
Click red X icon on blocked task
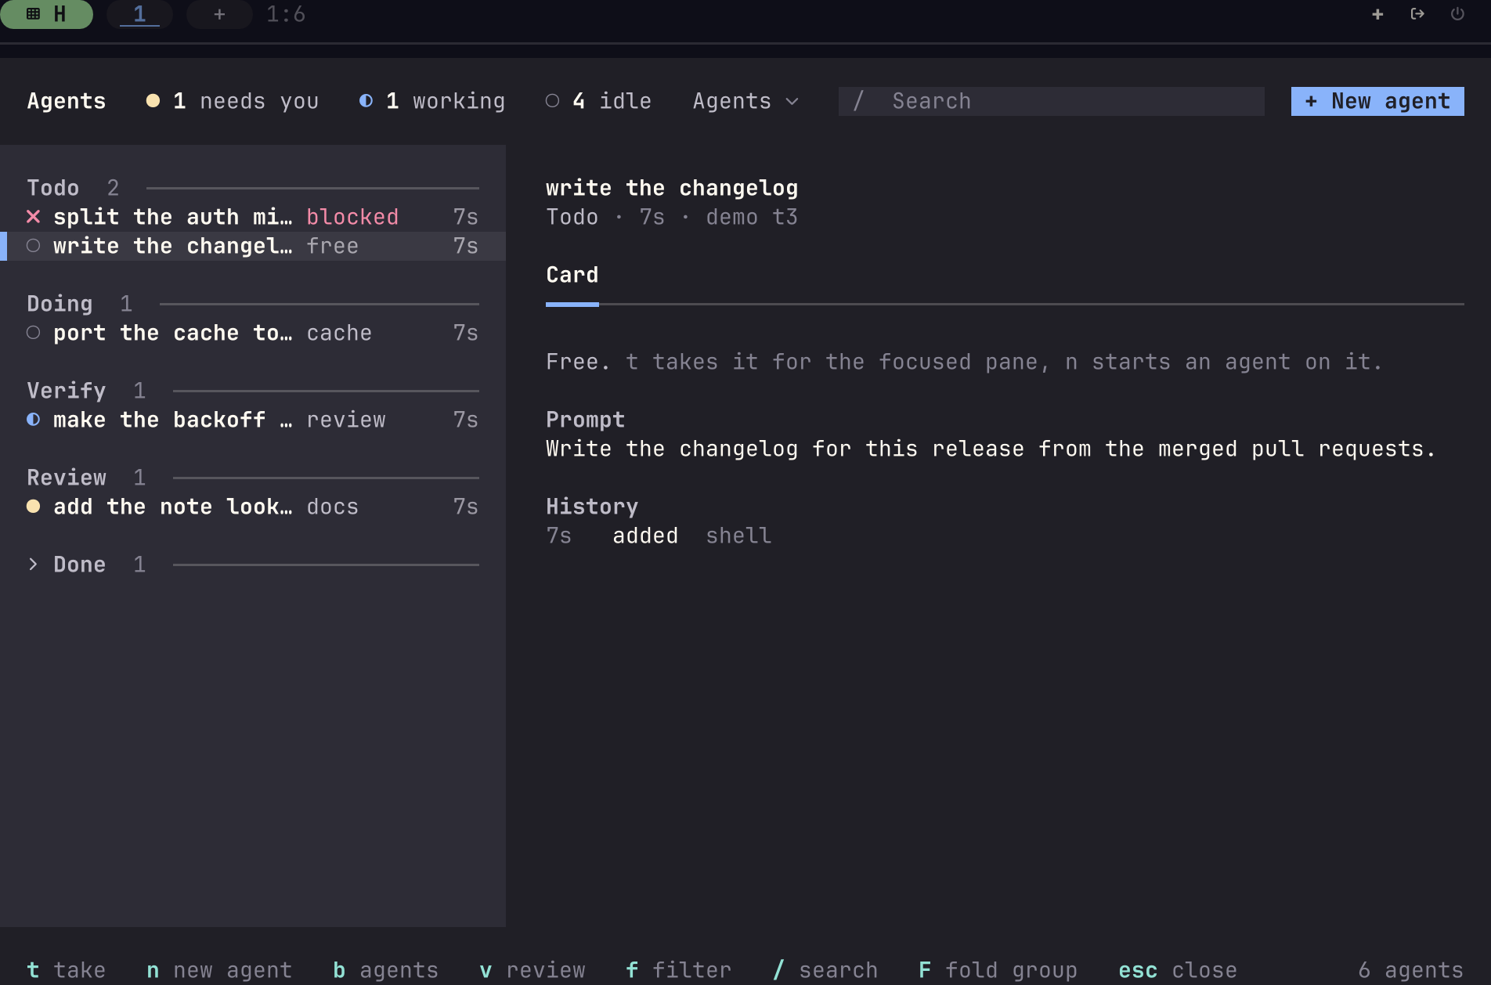tap(33, 217)
